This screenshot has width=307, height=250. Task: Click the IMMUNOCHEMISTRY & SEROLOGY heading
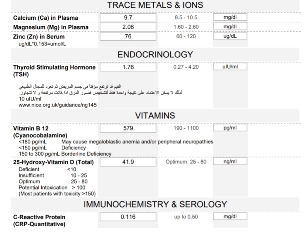click(x=155, y=204)
